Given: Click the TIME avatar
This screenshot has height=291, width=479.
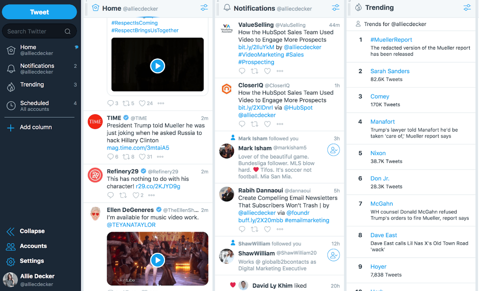Looking at the screenshot, I should [95, 122].
